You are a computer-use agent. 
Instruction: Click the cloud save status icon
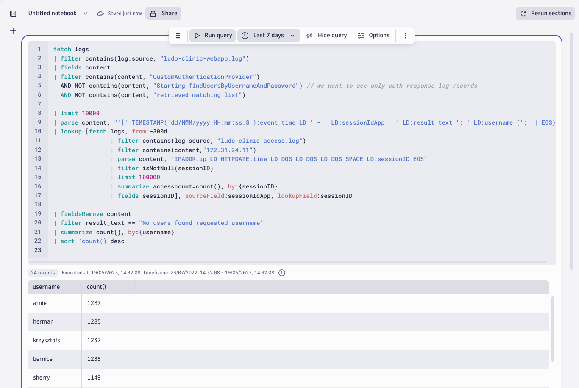[x=100, y=13]
